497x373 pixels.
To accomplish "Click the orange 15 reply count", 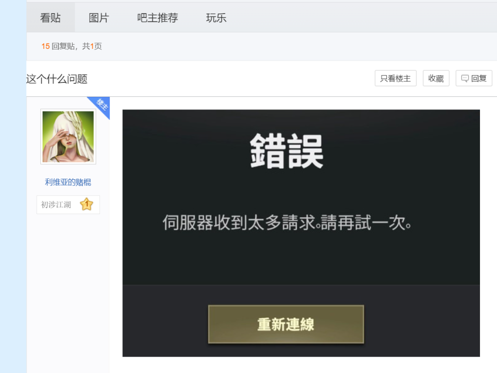I will click(45, 47).
